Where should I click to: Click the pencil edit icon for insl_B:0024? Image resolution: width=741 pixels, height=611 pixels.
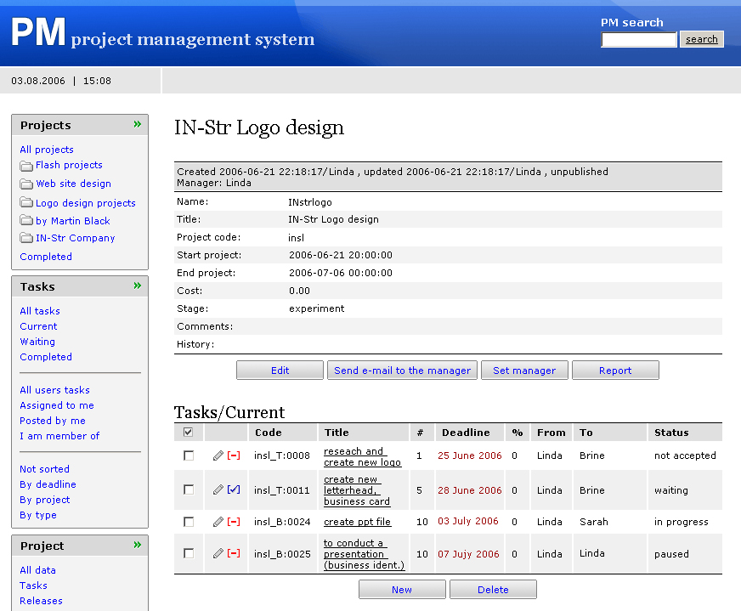pos(218,522)
